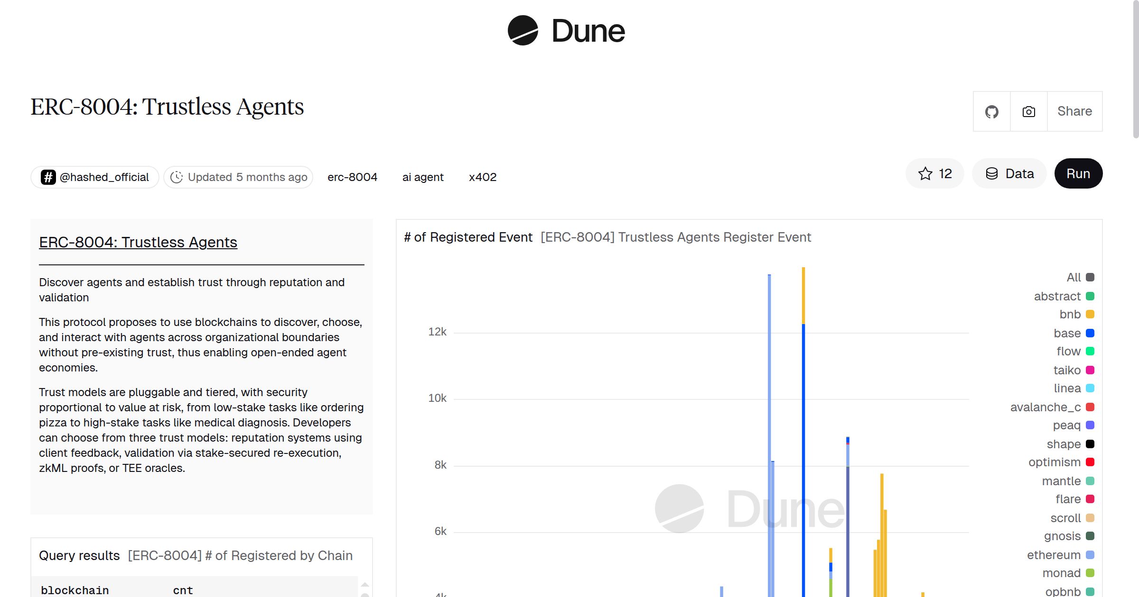Click the flow color swatch in the legend

[1090, 351]
